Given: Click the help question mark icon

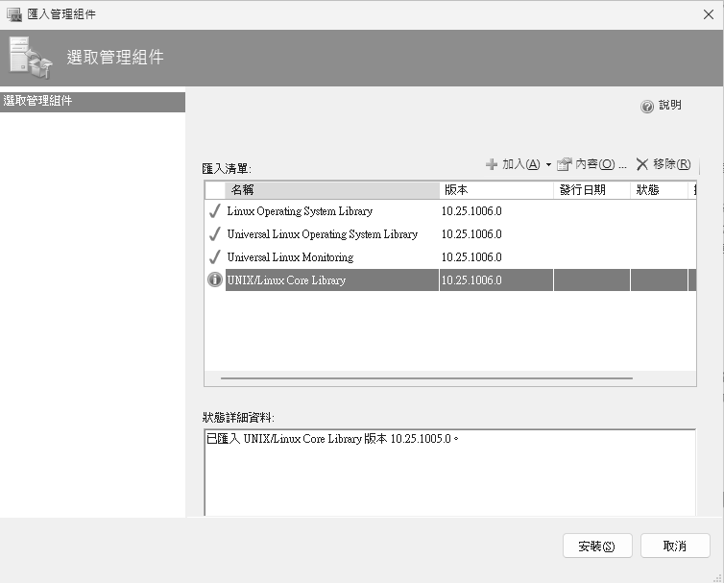Looking at the screenshot, I should tap(647, 107).
